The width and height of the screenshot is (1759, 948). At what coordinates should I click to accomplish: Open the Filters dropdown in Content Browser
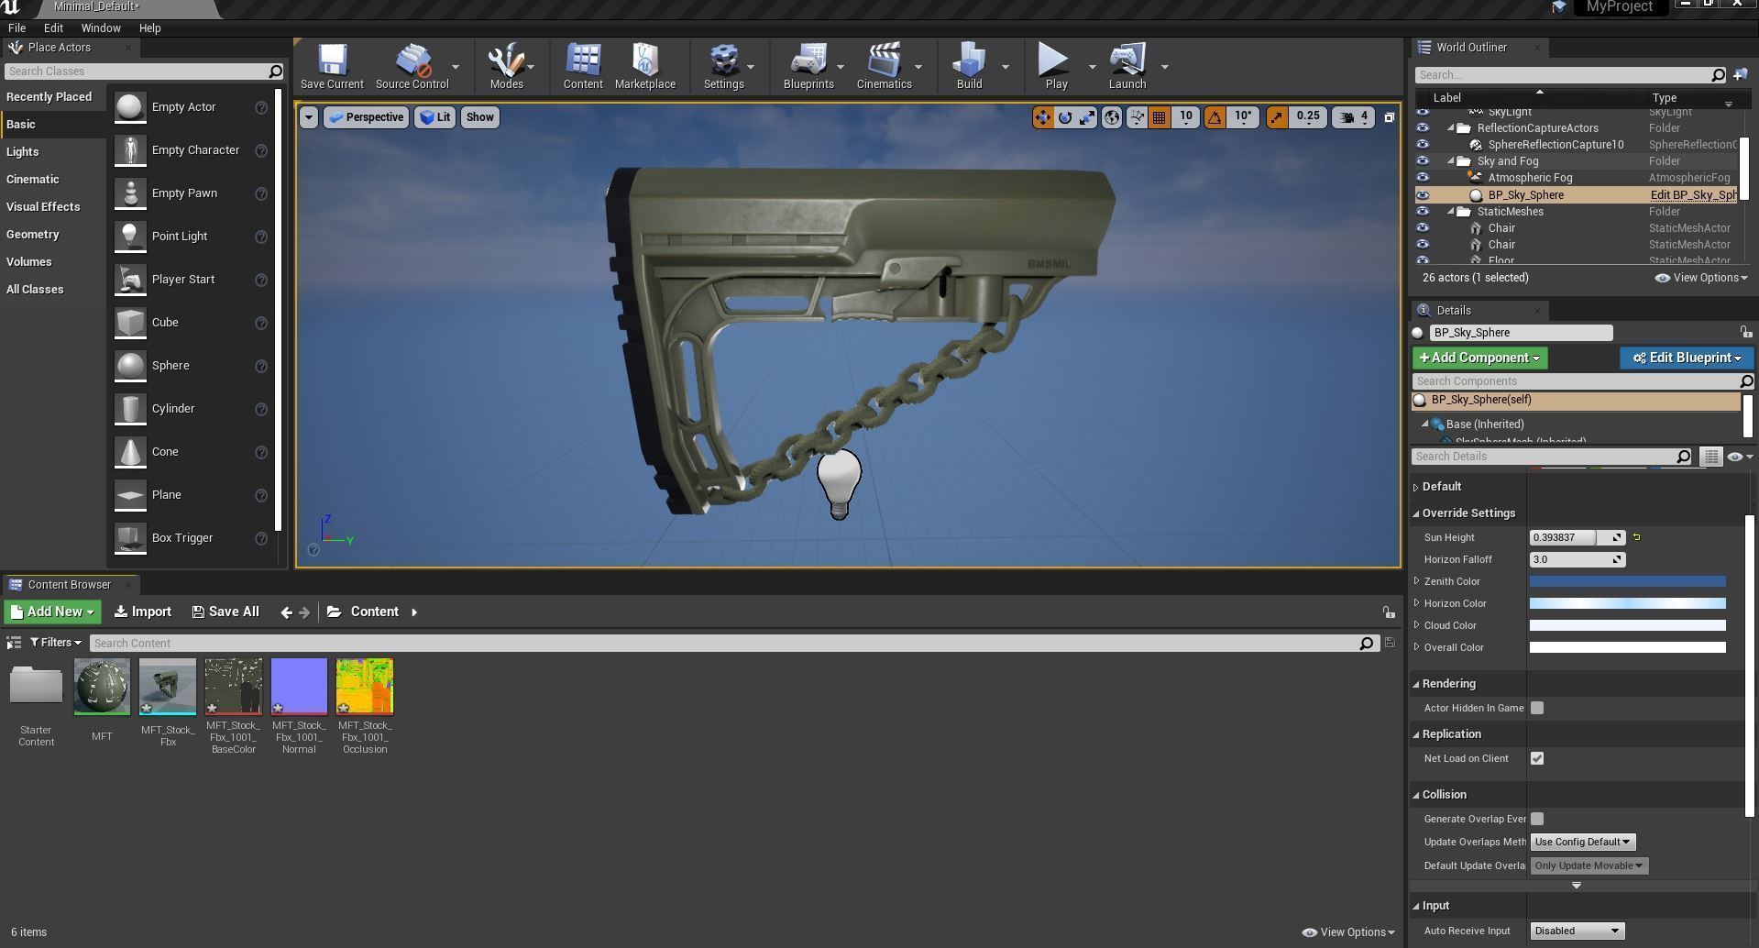pos(55,643)
